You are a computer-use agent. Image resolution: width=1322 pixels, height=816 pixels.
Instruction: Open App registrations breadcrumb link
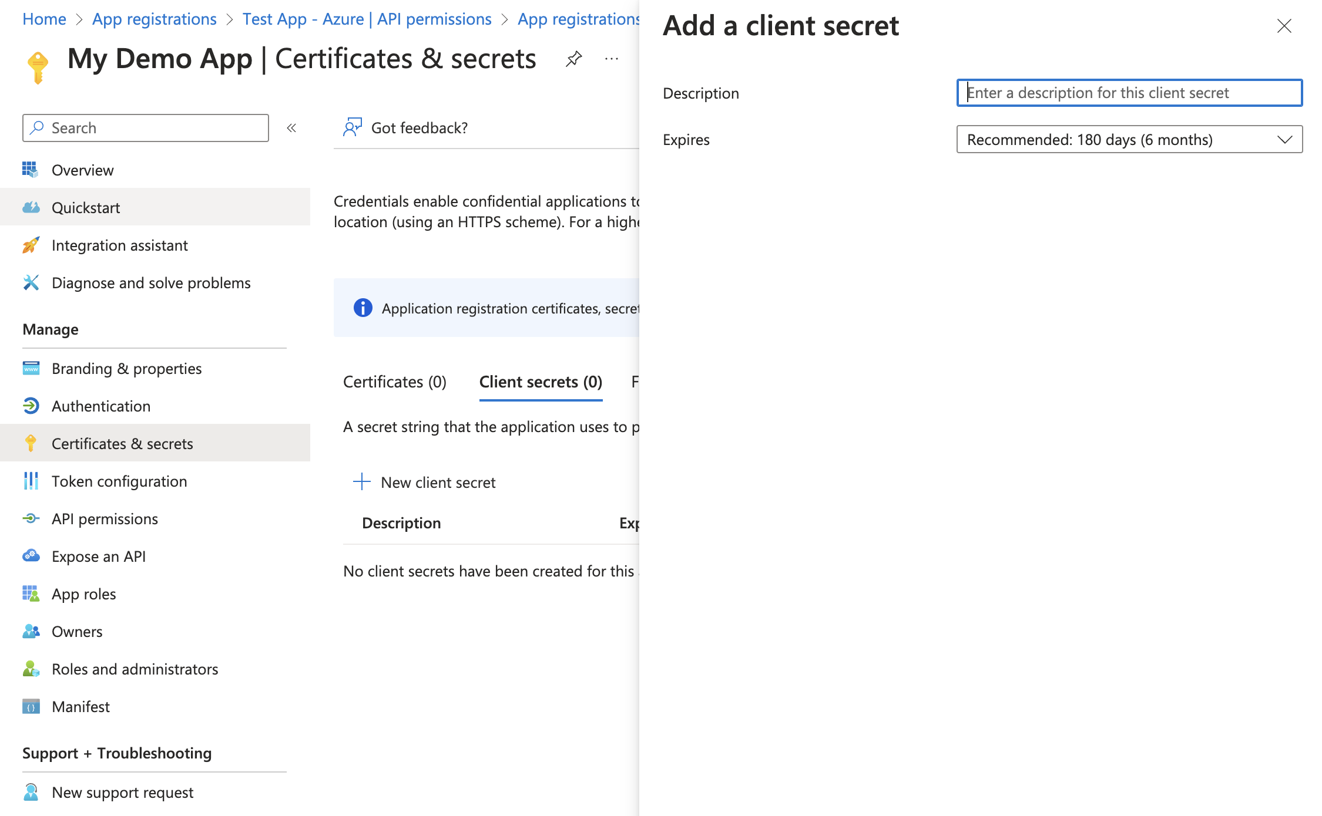154,18
